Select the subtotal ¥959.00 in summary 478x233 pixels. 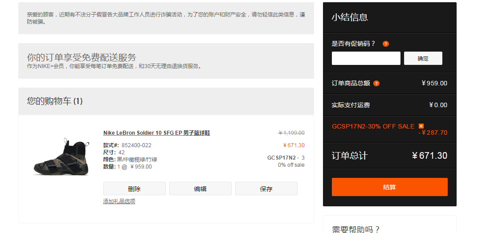434,83
